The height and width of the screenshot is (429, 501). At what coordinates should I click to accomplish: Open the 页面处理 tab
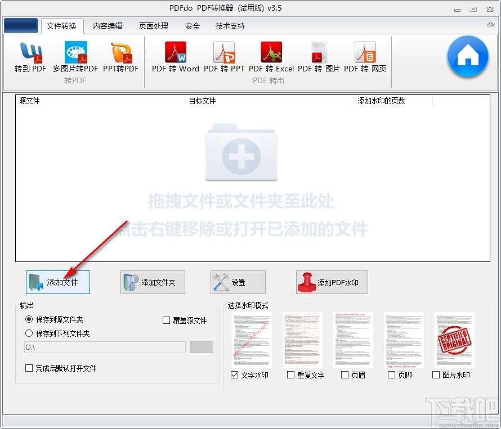tap(154, 26)
